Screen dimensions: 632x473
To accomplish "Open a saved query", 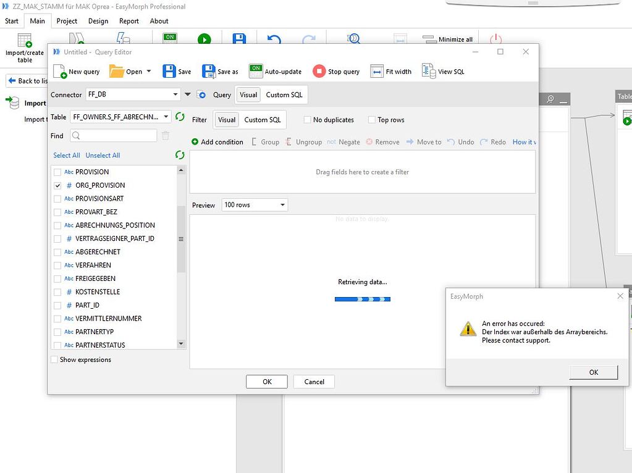I will click(x=127, y=71).
